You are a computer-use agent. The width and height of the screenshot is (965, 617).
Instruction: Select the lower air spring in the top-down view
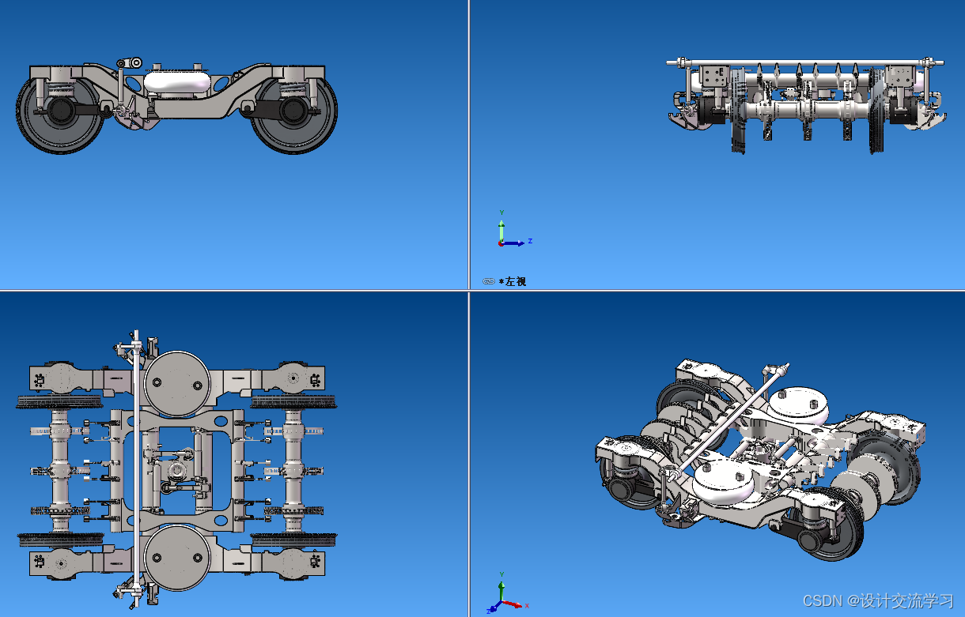tap(177, 559)
